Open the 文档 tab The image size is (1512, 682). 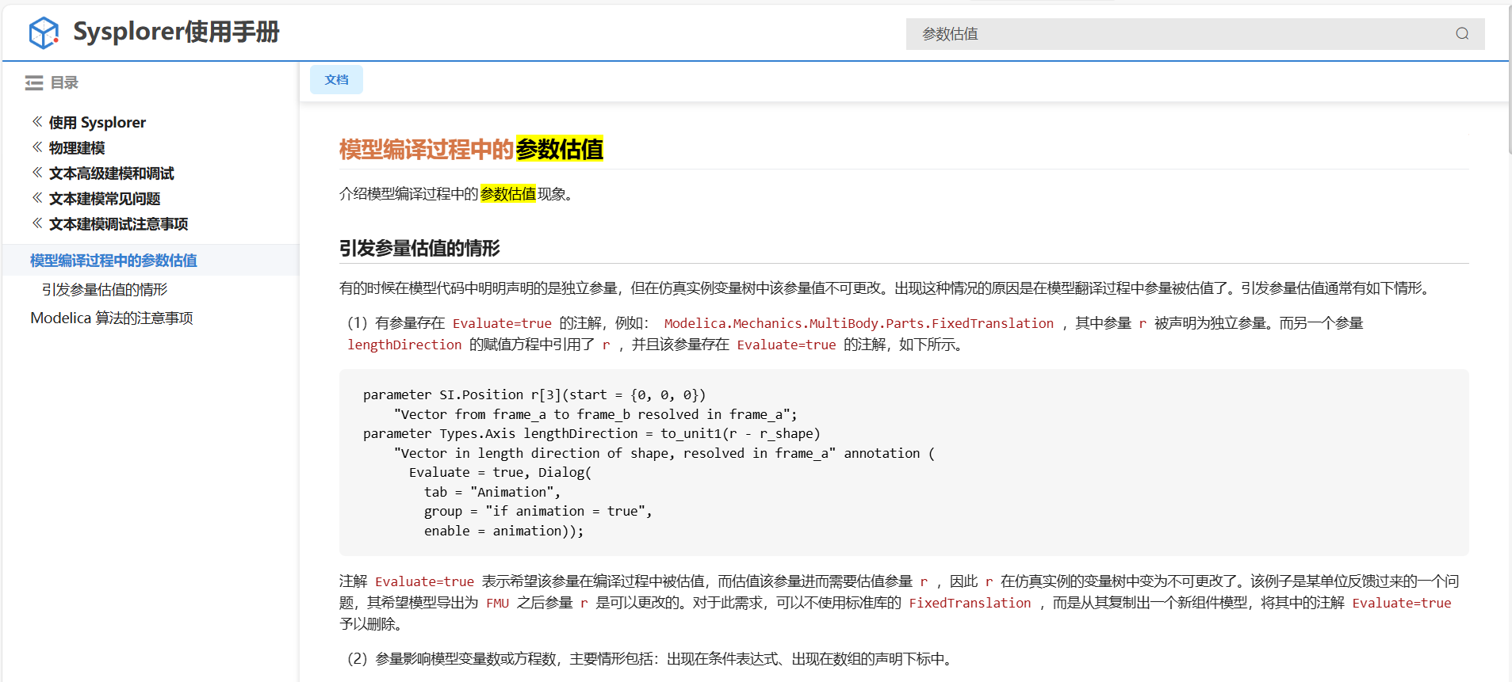click(336, 80)
